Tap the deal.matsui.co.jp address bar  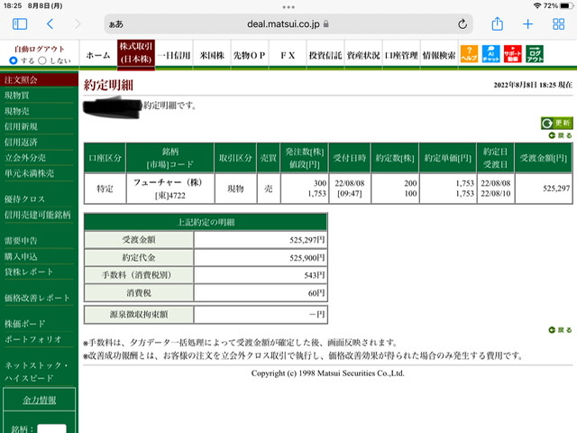[288, 24]
